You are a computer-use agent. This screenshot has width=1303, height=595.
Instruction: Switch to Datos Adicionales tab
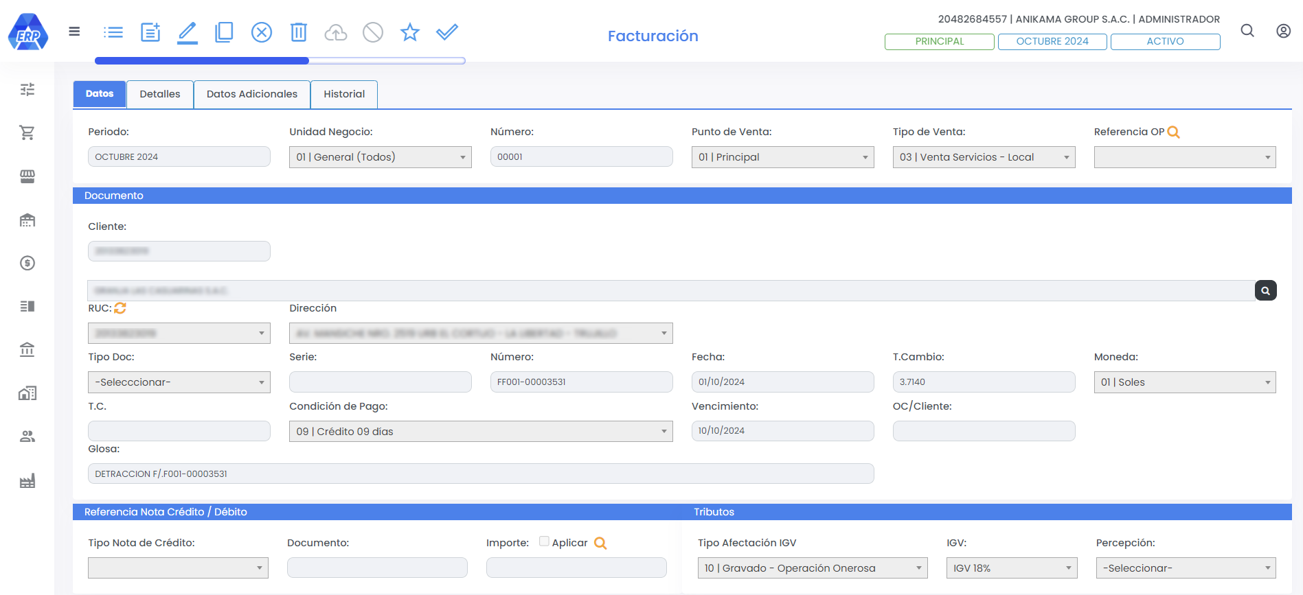coord(252,94)
